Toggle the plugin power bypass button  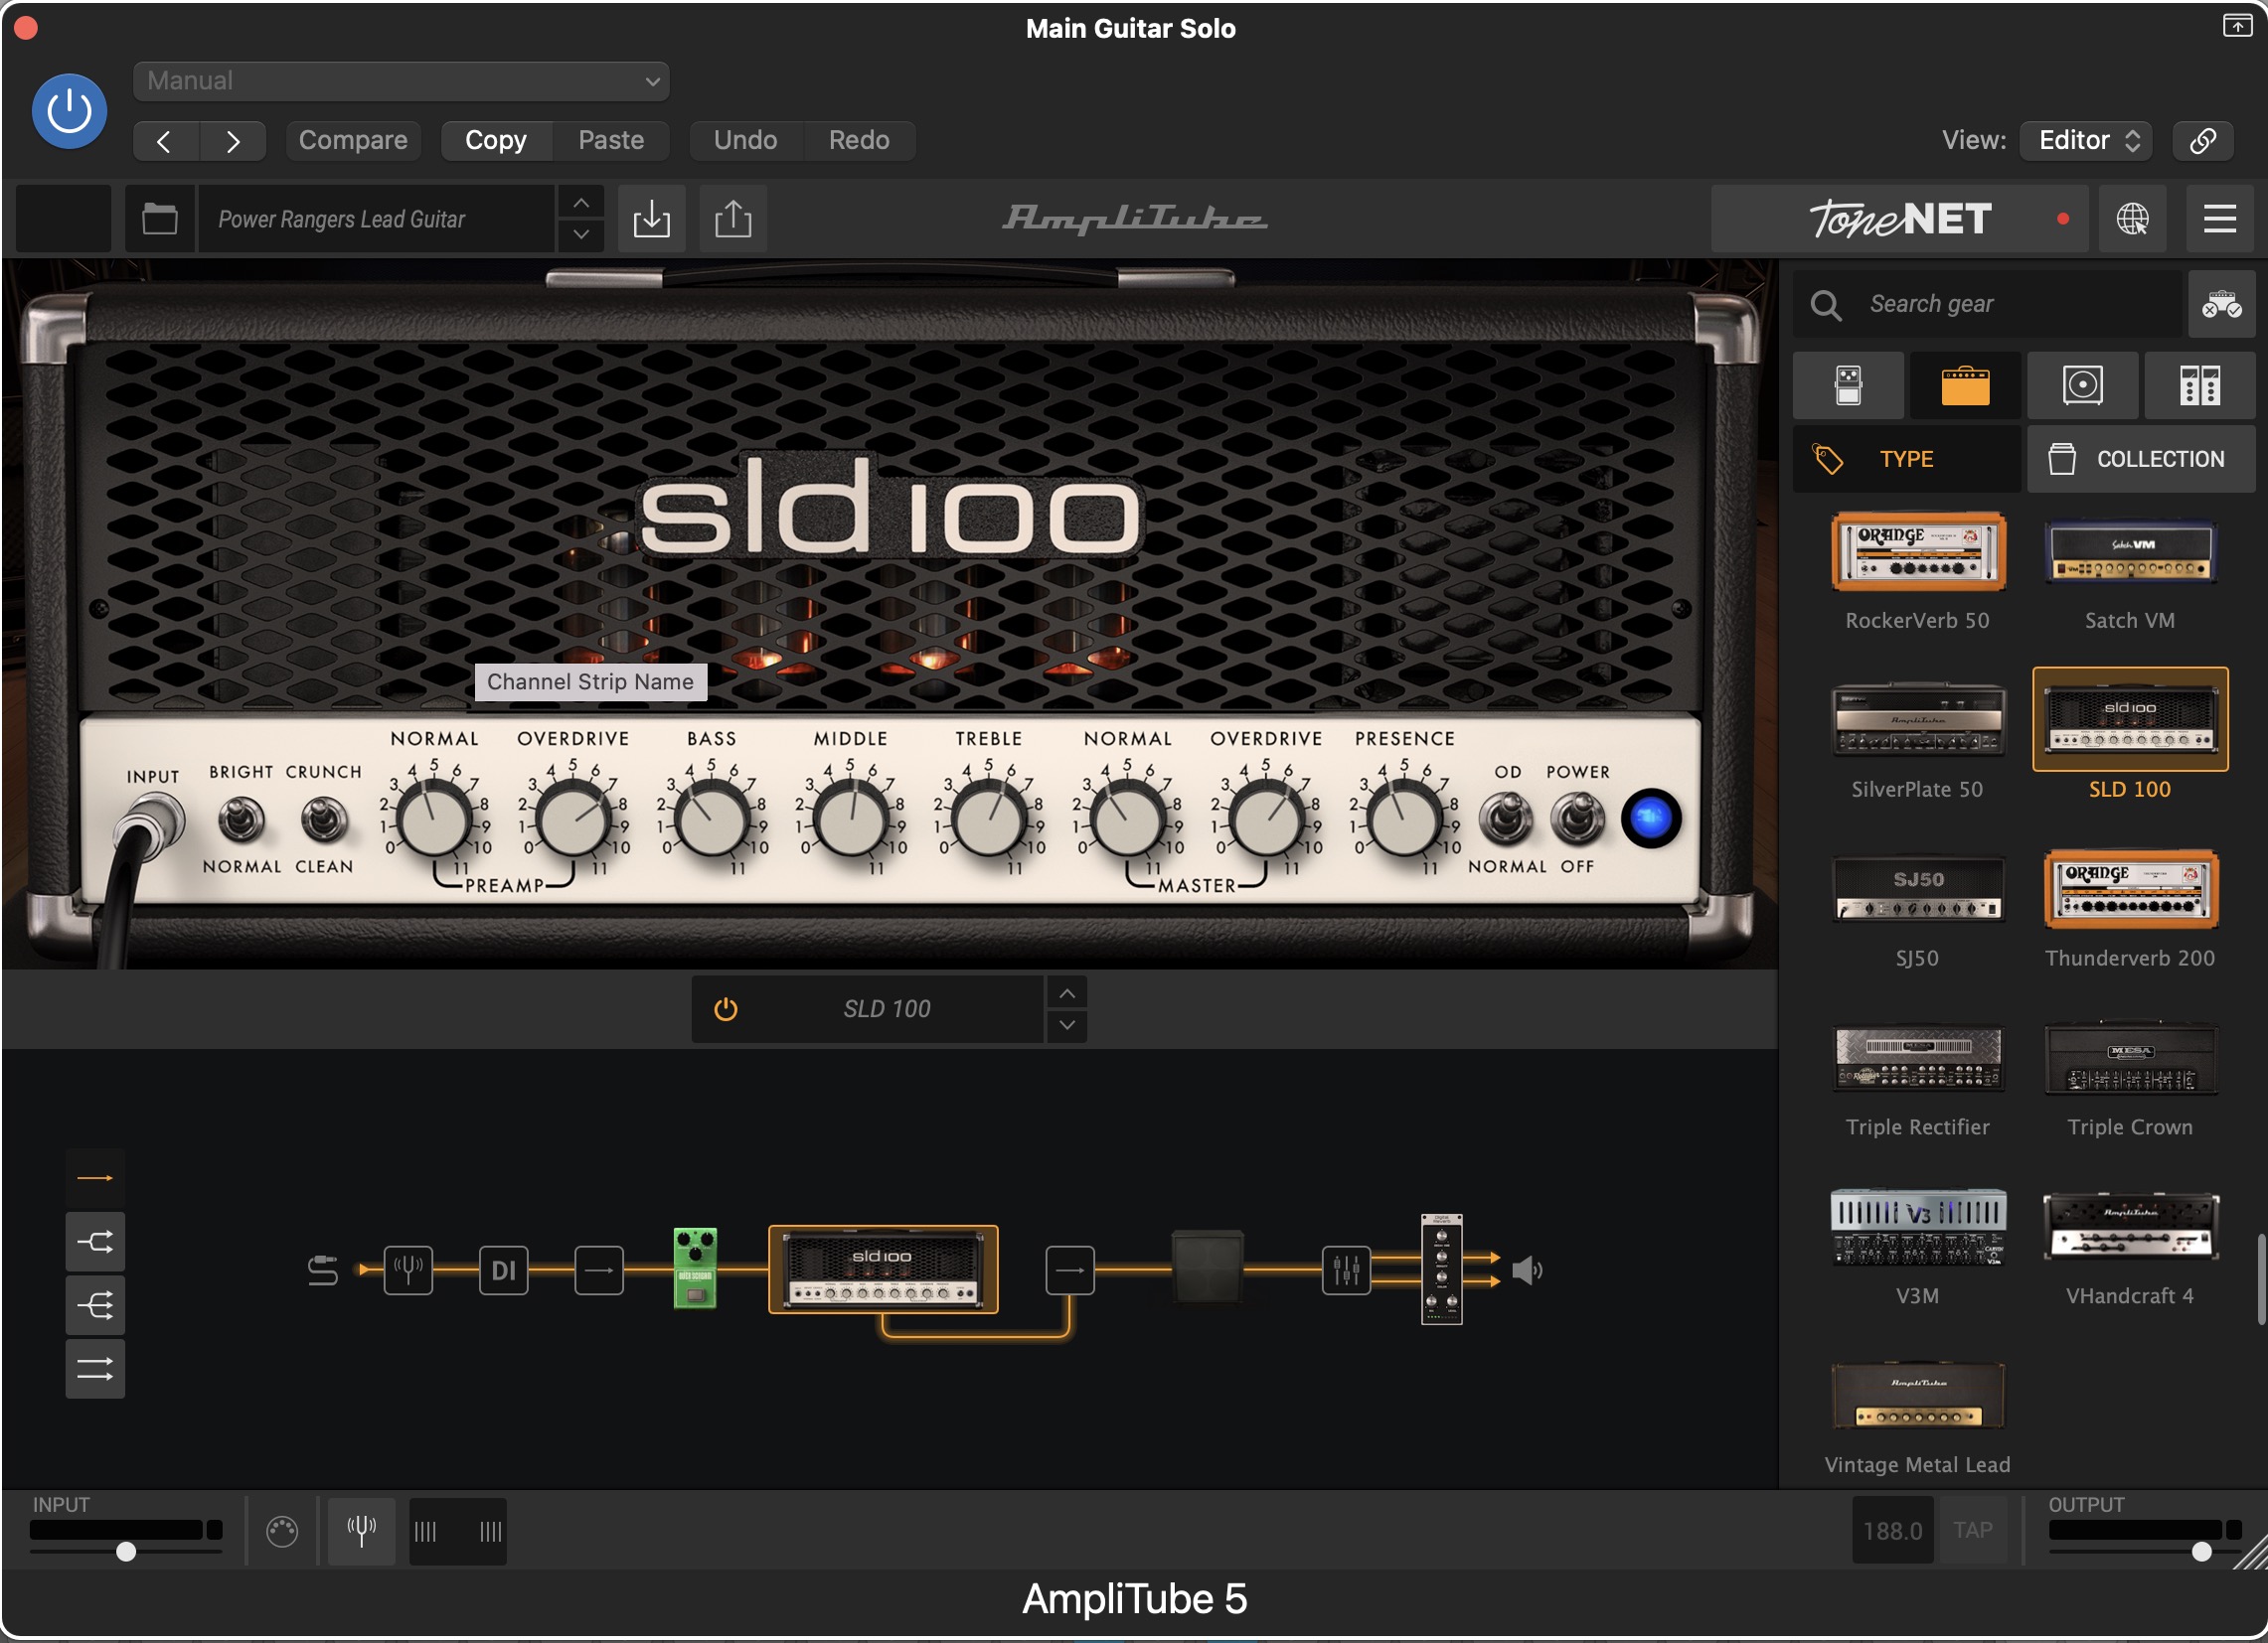[69, 111]
